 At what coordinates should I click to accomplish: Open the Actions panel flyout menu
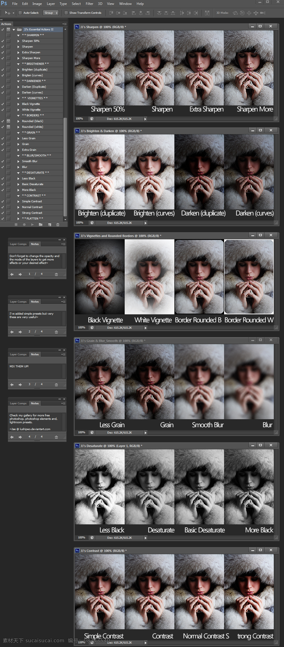point(64,24)
